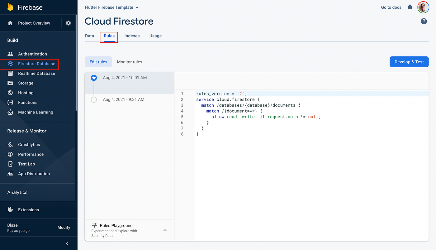Click the Extensions puzzle icon
Image resolution: width=436 pixels, height=250 pixels.
11,209
